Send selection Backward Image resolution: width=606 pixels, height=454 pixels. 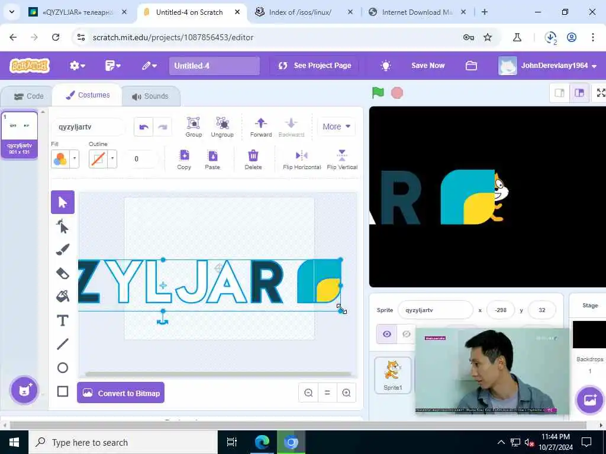coord(291,127)
